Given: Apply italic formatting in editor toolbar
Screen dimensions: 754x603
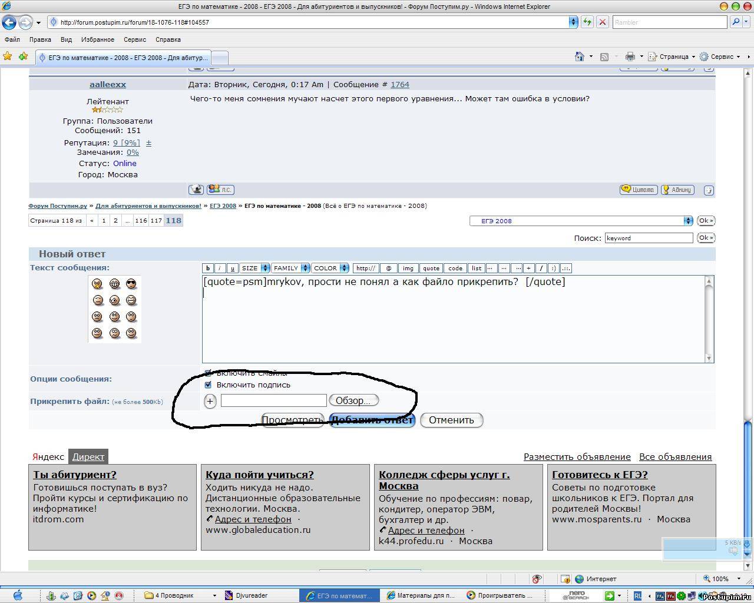Looking at the screenshot, I should (220, 268).
